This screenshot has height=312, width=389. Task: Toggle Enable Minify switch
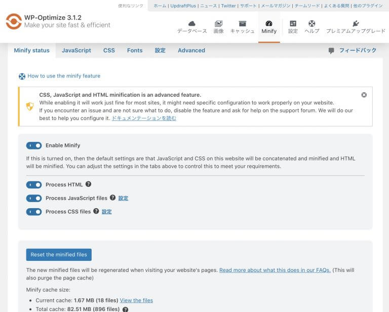point(34,145)
